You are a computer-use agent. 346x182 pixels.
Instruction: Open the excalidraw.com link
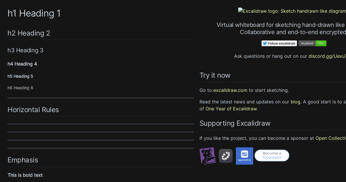tap(230, 90)
